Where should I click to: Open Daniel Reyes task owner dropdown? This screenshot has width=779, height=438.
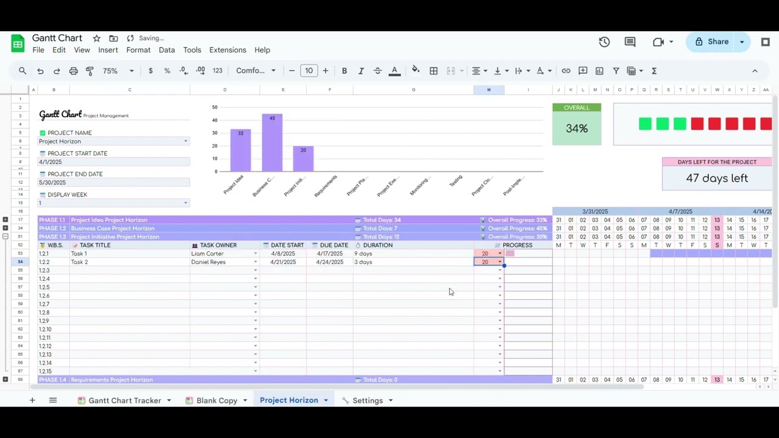coord(255,262)
